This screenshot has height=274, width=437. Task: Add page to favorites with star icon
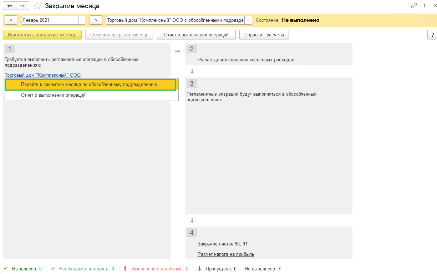click(x=37, y=6)
